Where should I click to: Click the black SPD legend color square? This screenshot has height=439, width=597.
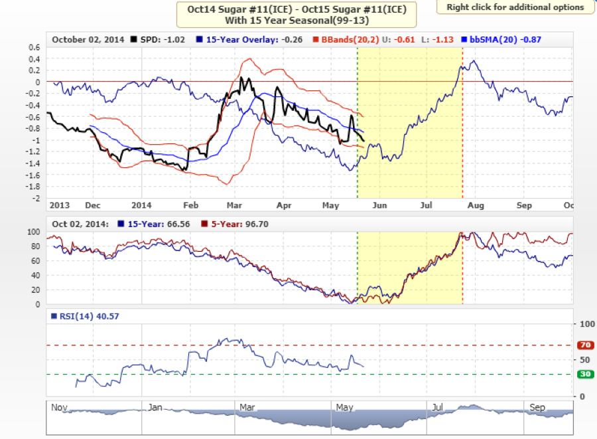[133, 39]
